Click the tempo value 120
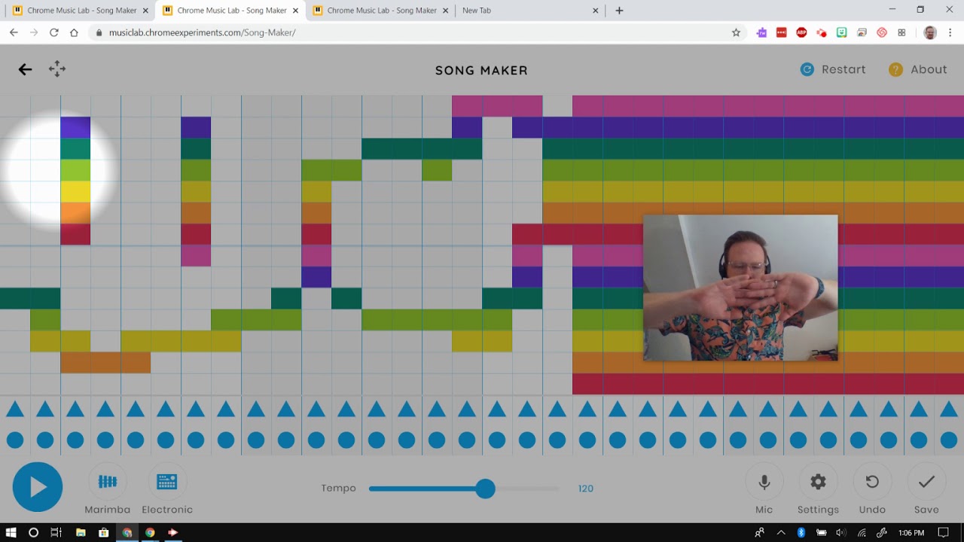The width and height of the screenshot is (964, 542). click(586, 489)
